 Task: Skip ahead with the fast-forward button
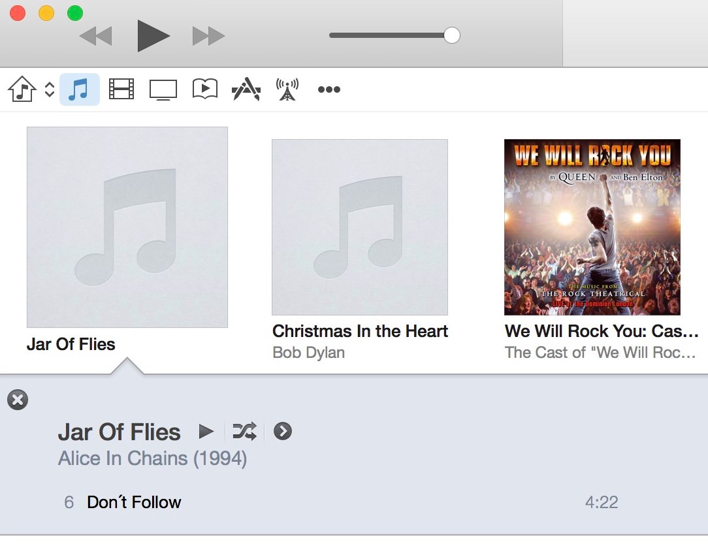pyautogui.click(x=208, y=36)
